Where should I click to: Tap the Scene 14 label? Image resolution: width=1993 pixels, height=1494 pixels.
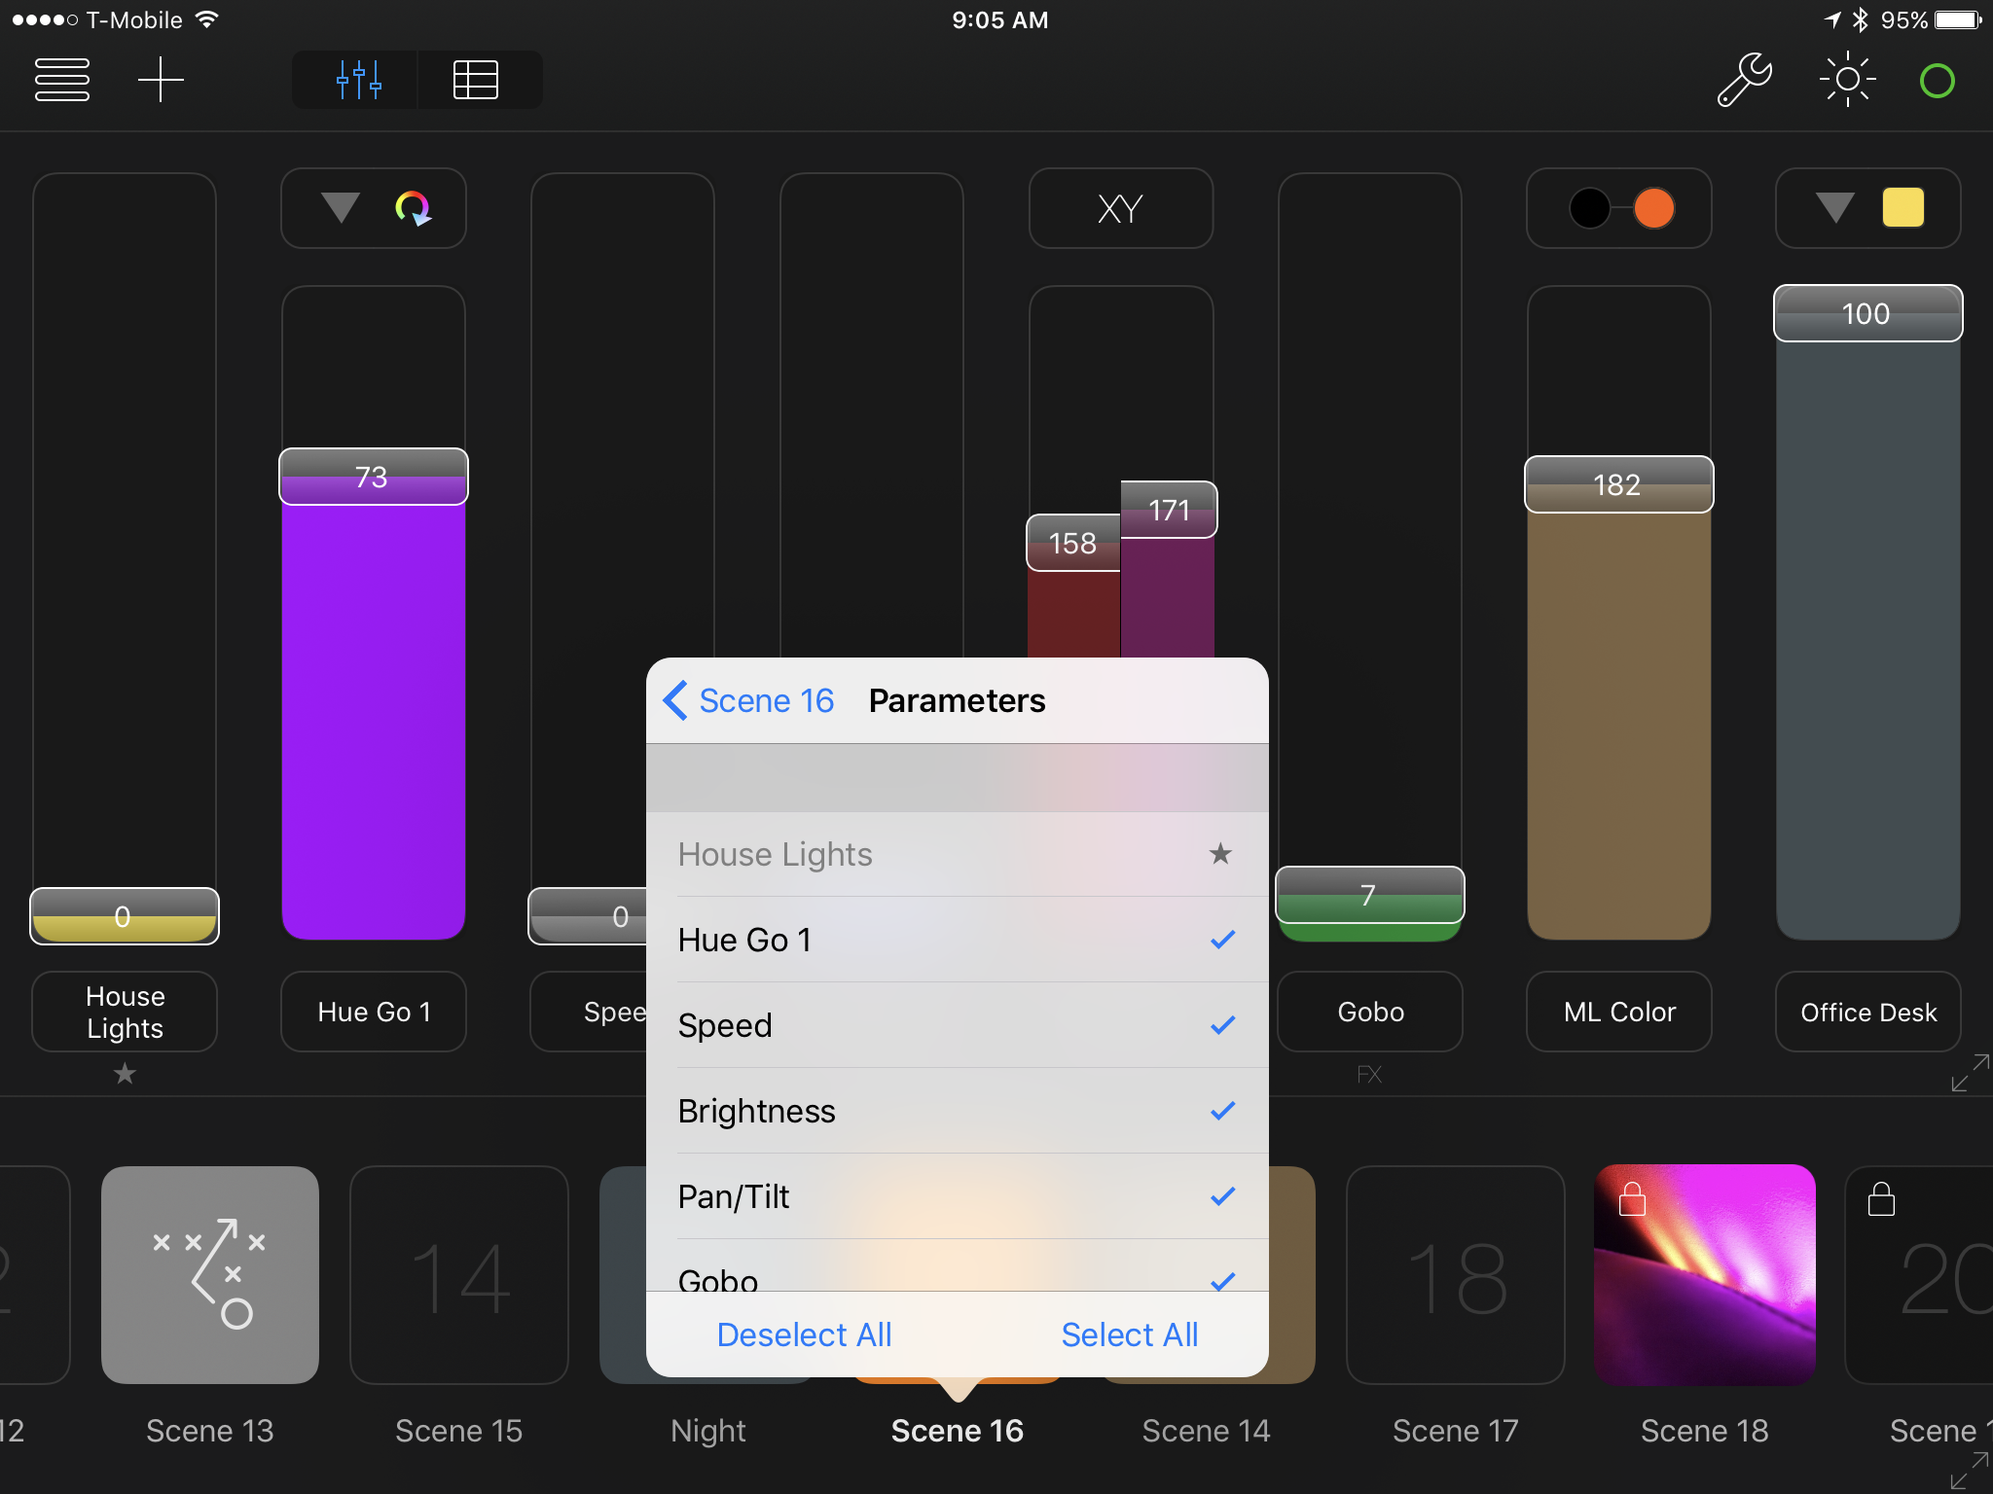click(x=1206, y=1431)
